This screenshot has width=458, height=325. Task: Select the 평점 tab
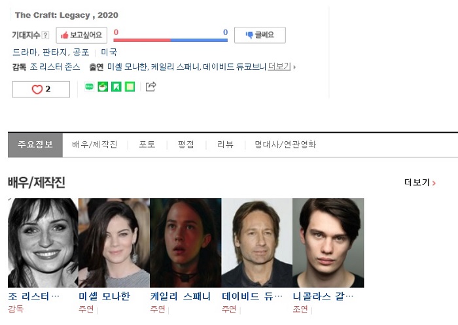pos(186,145)
